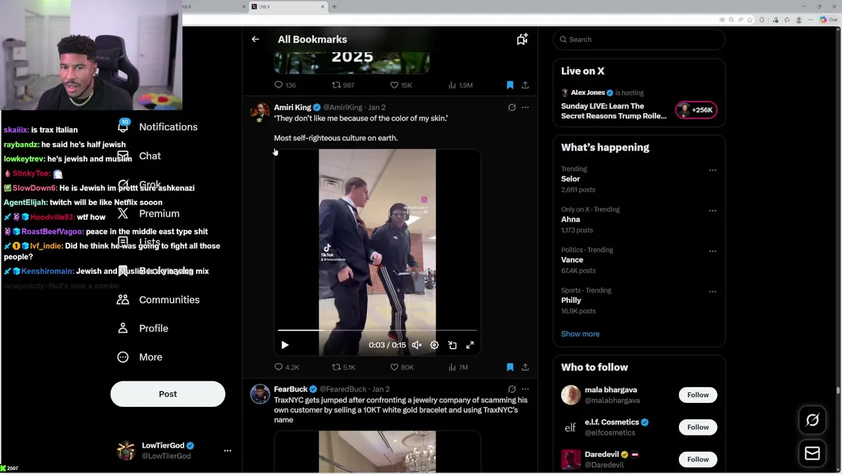Repost the post with 5.1K reposts
842x474 pixels.
(343, 367)
